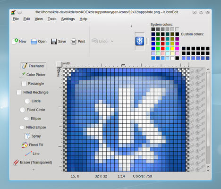This screenshot has height=189, width=221.
Task: Select the Flood Fill tool
Action: pos(33,145)
